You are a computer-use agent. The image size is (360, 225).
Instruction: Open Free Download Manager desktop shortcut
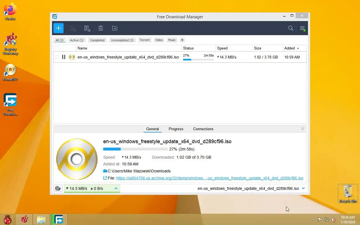click(x=10, y=104)
